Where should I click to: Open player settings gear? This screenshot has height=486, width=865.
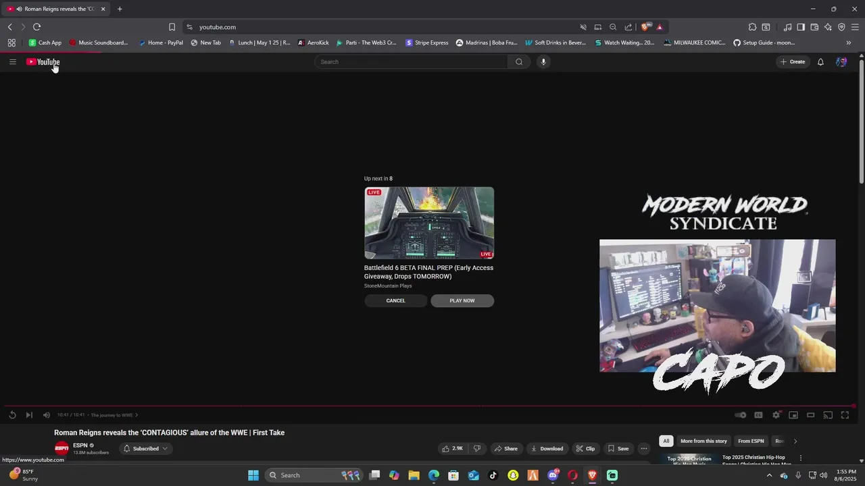[x=776, y=415]
